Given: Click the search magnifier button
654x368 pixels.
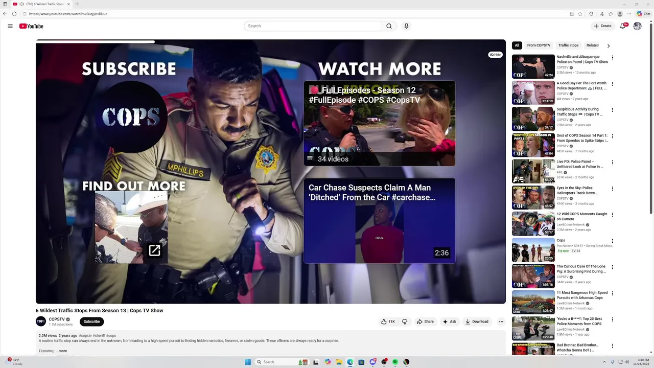Looking at the screenshot, I should pyautogui.click(x=389, y=26).
